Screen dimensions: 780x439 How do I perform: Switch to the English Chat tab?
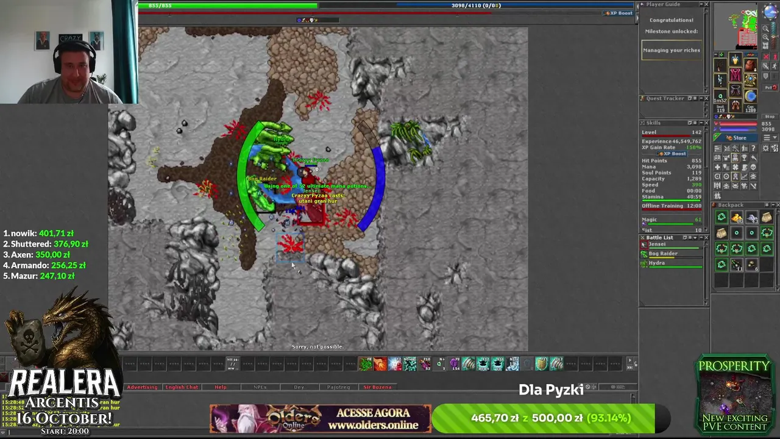click(182, 387)
